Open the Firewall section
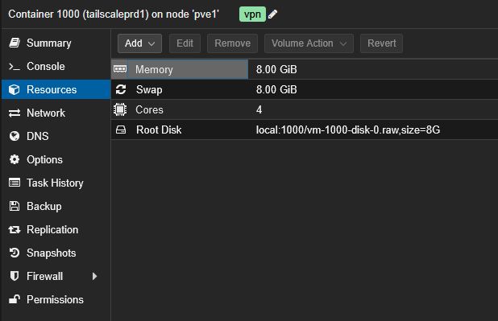 pyautogui.click(x=56, y=276)
